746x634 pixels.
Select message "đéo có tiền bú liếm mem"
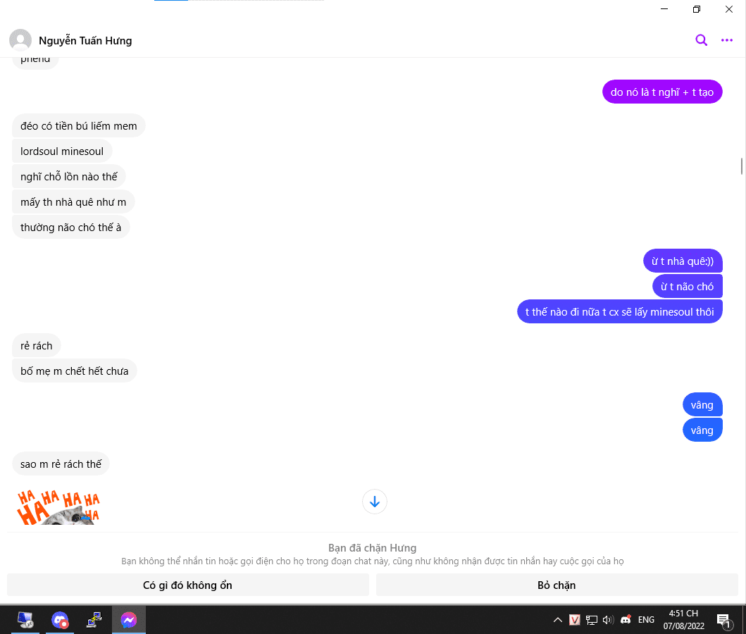coord(78,126)
